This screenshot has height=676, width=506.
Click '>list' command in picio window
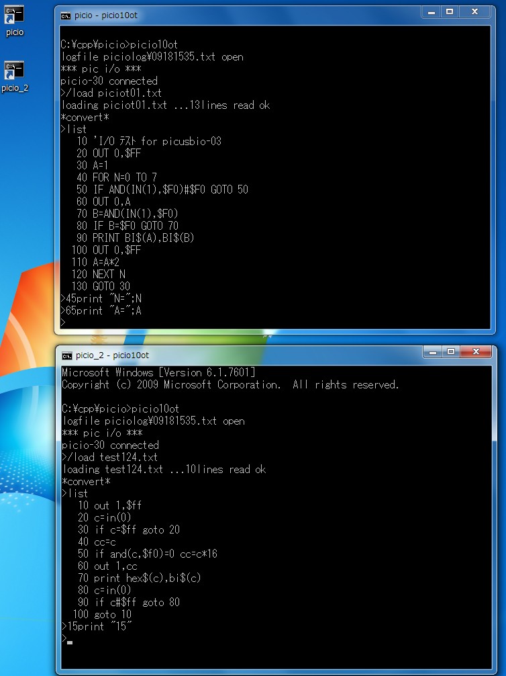pyautogui.click(x=74, y=129)
